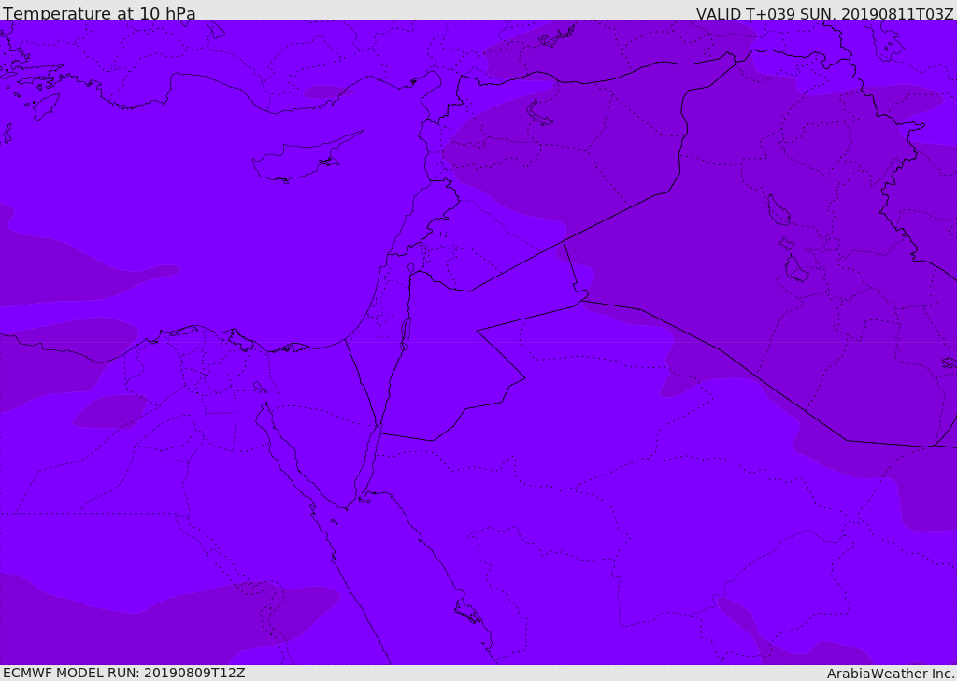957x681 pixels.
Task: Click the 'Temperature at 10 hPa' title text
Action: point(99,13)
